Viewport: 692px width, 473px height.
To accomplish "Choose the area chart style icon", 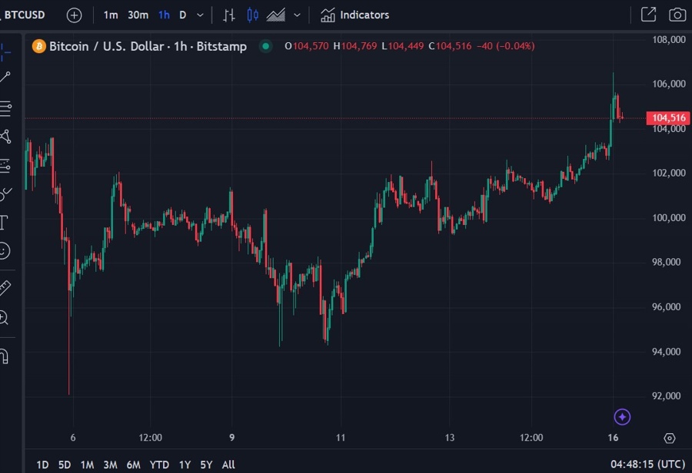I will [x=276, y=15].
